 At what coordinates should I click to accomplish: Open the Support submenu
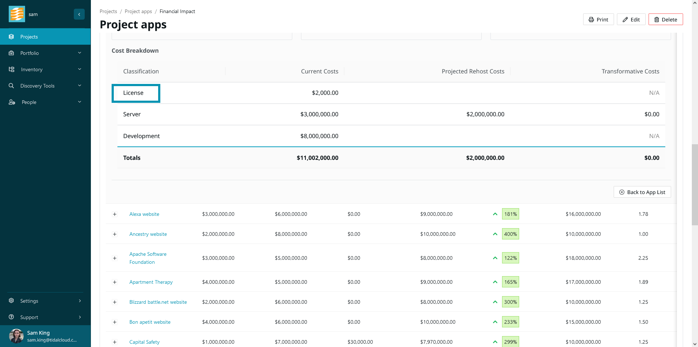pos(80,317)
